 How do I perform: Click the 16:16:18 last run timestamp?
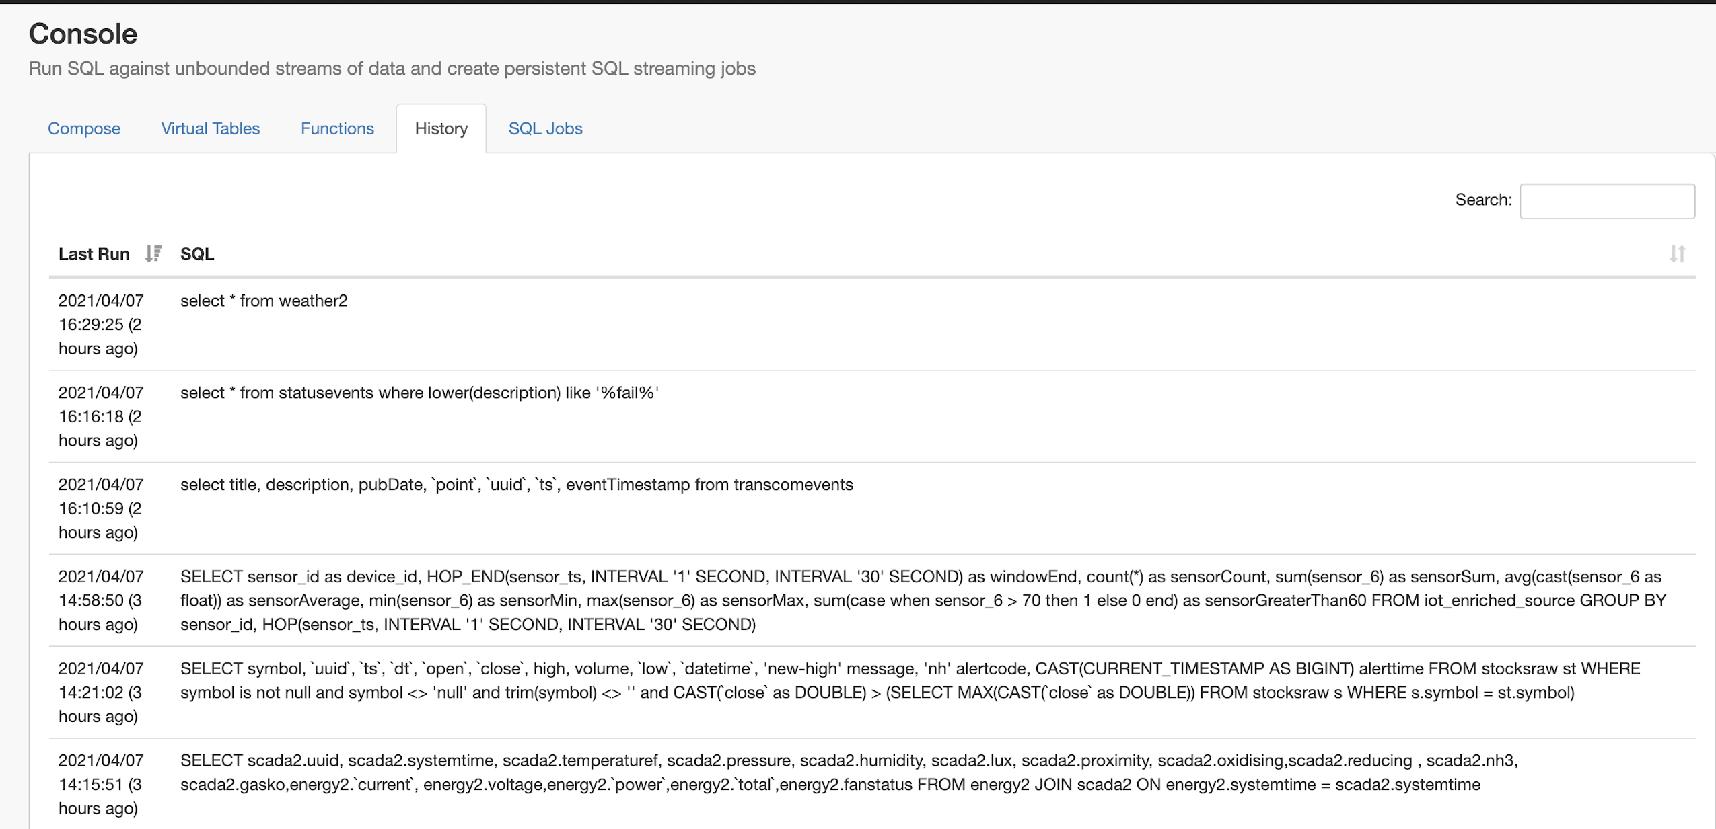(x=100, y=416)
